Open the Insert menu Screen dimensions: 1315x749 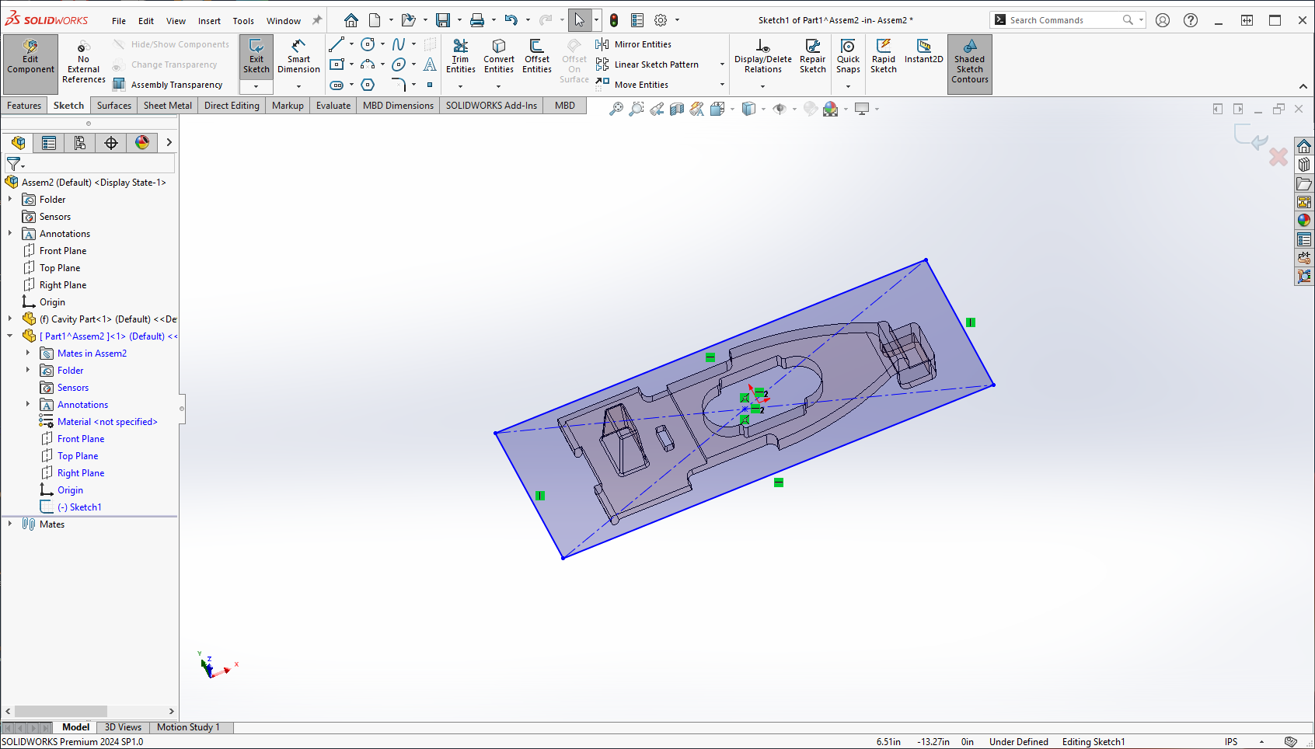click(209, 21)
